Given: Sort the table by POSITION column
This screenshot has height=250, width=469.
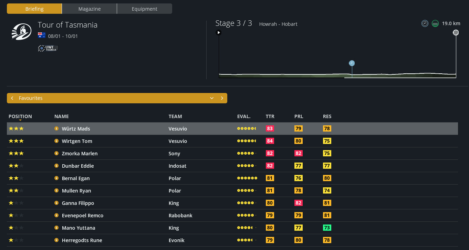Looking at the screenshot, I should (x=20, y=116).
